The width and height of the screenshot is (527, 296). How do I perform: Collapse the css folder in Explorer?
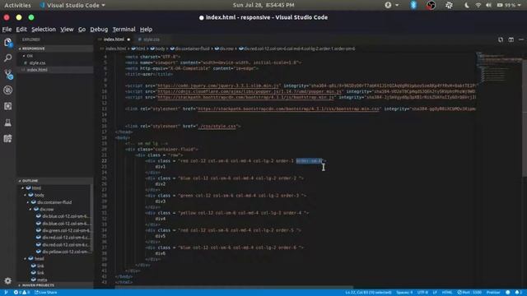[x=24, y=56]
